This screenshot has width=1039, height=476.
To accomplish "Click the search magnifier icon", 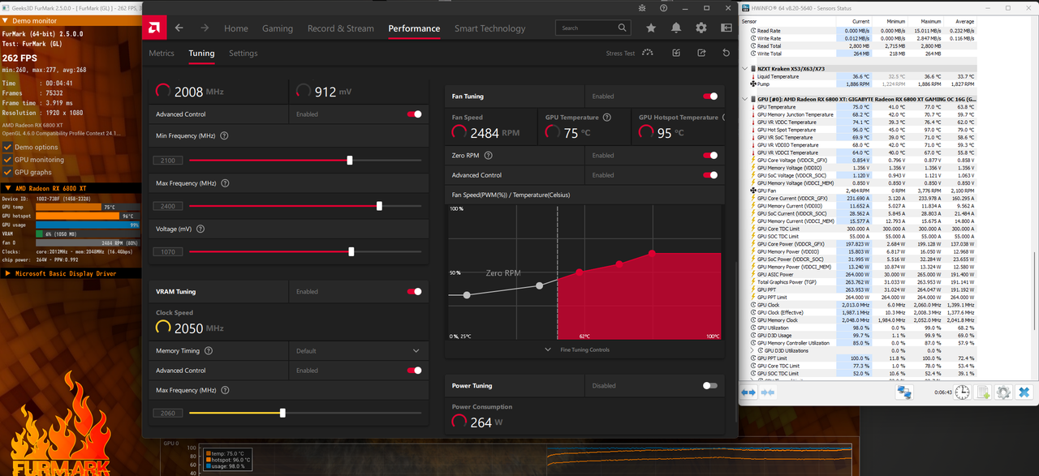I will 623,28.
